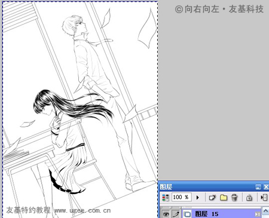This screenshot has width=269, height=218.
Task: Click the RGB color channels icon
Action: coord(166,198)
